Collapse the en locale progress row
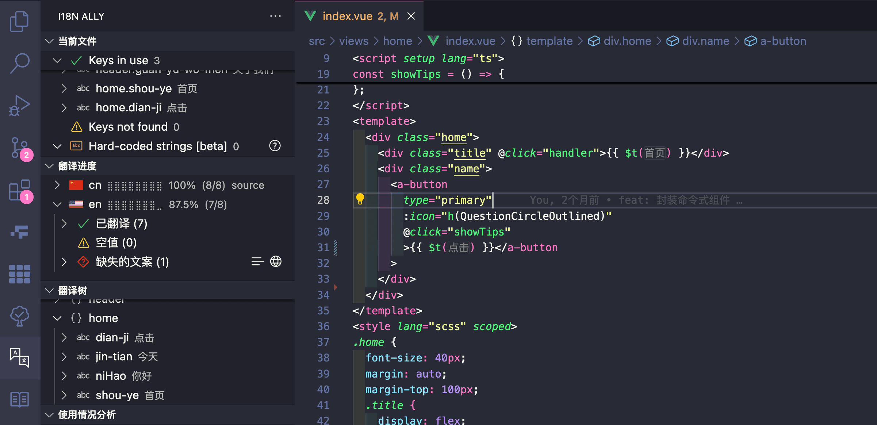 57,204
